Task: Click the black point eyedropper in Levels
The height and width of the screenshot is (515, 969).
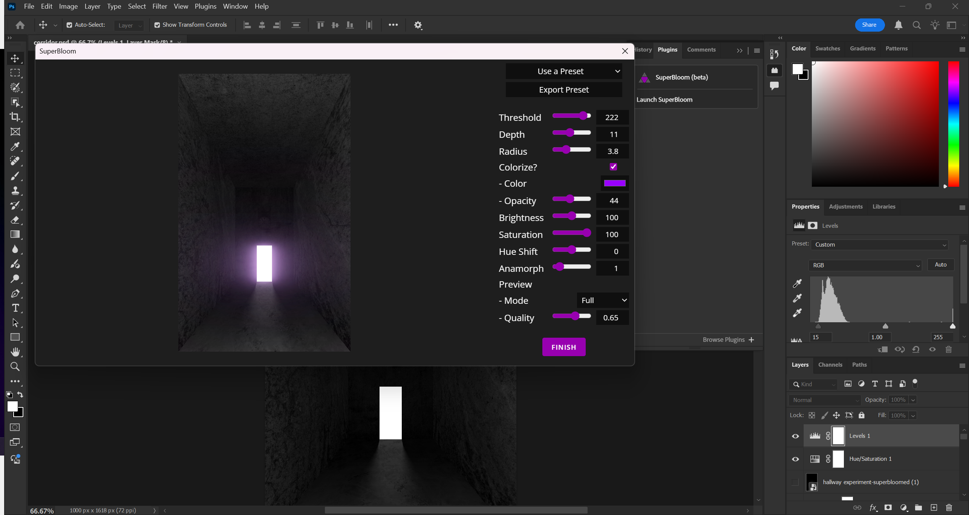Action: (797, 283)
